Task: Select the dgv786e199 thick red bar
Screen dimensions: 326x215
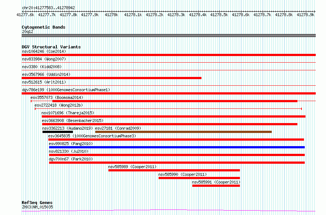Action: (x=168, y=93)
